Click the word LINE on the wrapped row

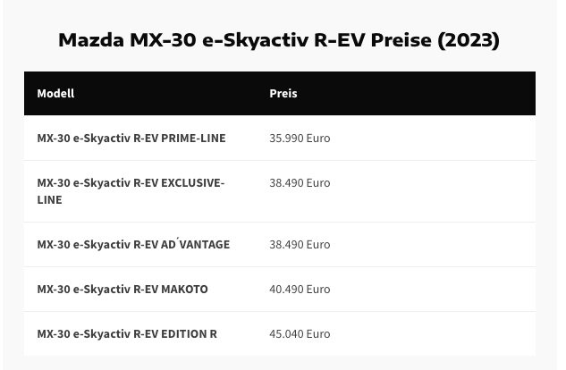[49, 200]
